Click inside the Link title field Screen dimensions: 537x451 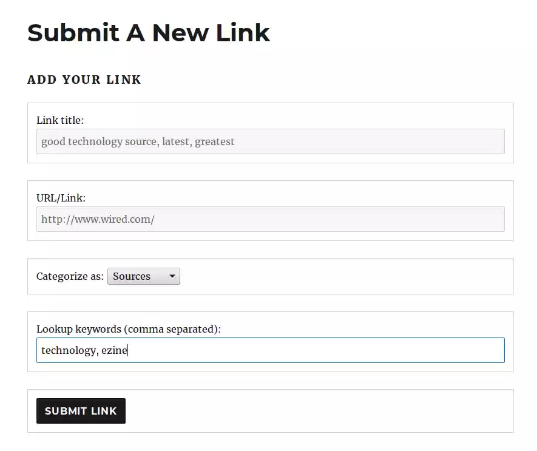pyautogui.click(x=270, y=141)
